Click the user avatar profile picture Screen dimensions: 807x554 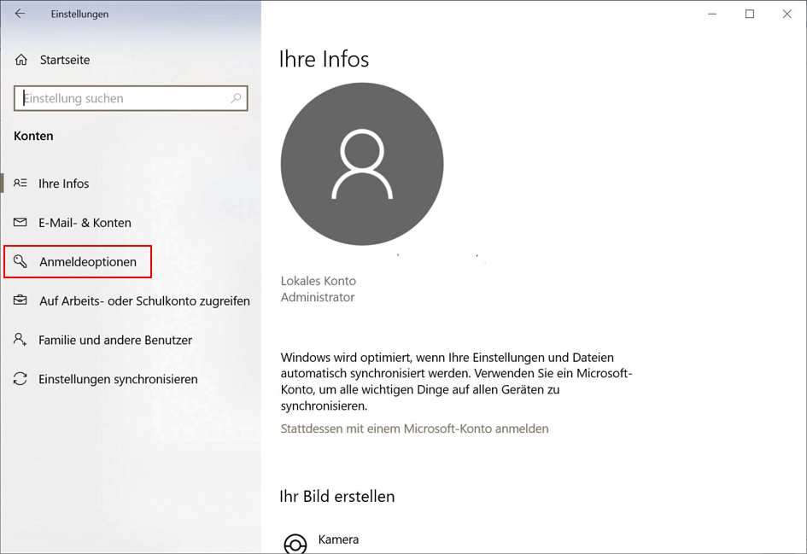pos(362,164)
